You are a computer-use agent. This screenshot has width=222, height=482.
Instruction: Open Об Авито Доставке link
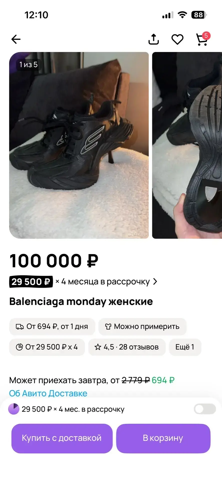pyautogui.click(x=48, y=393)
